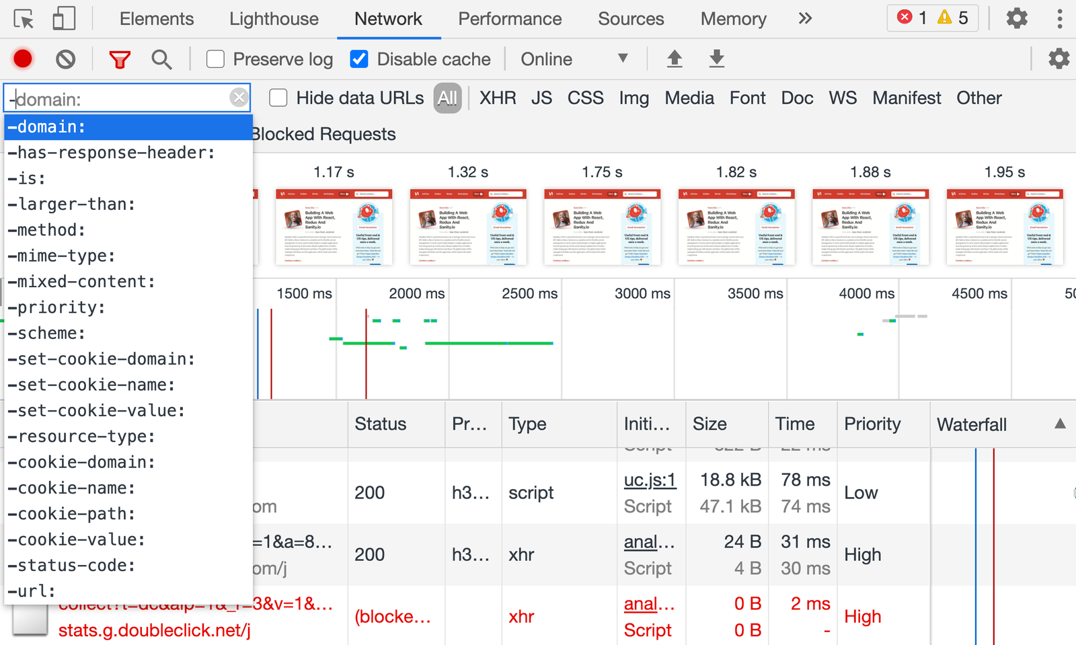
Task: Choose -has-response-header: suggestion
Action: (128, 153)
